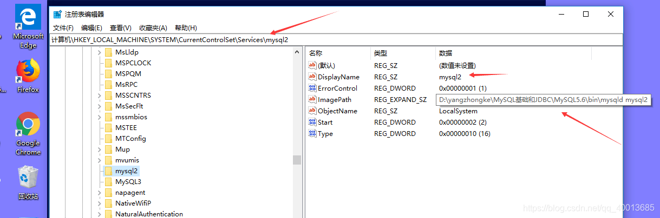660x218 pixels.
Task: Select the MSSCNTRS key label
Action: tap(133, 96)
